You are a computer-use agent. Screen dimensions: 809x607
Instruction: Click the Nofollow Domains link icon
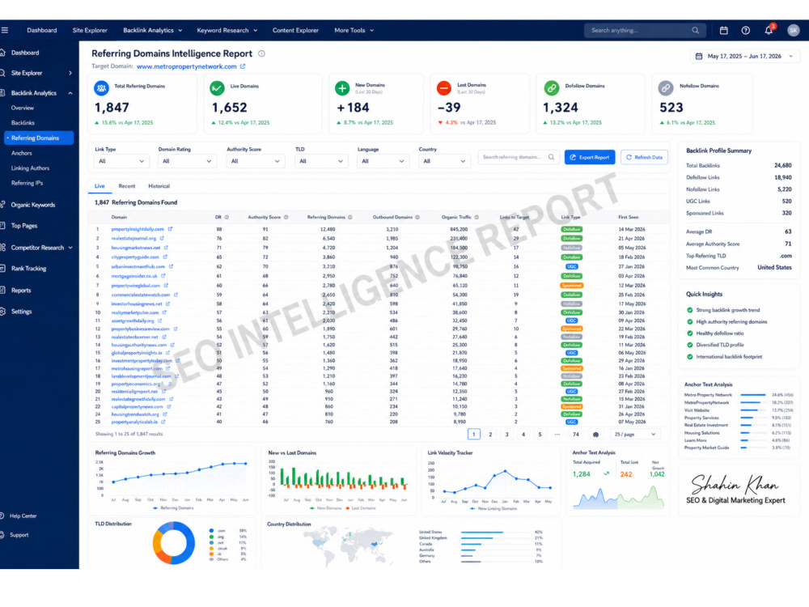pos(666,88)
